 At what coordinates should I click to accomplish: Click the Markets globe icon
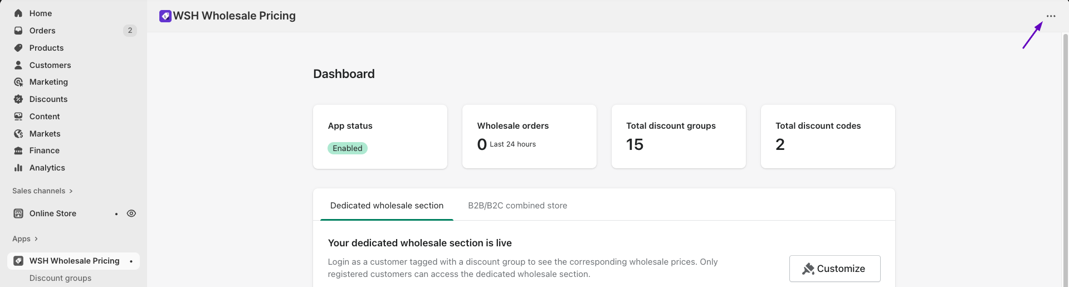pyautogui.click(x=18, y=134)
